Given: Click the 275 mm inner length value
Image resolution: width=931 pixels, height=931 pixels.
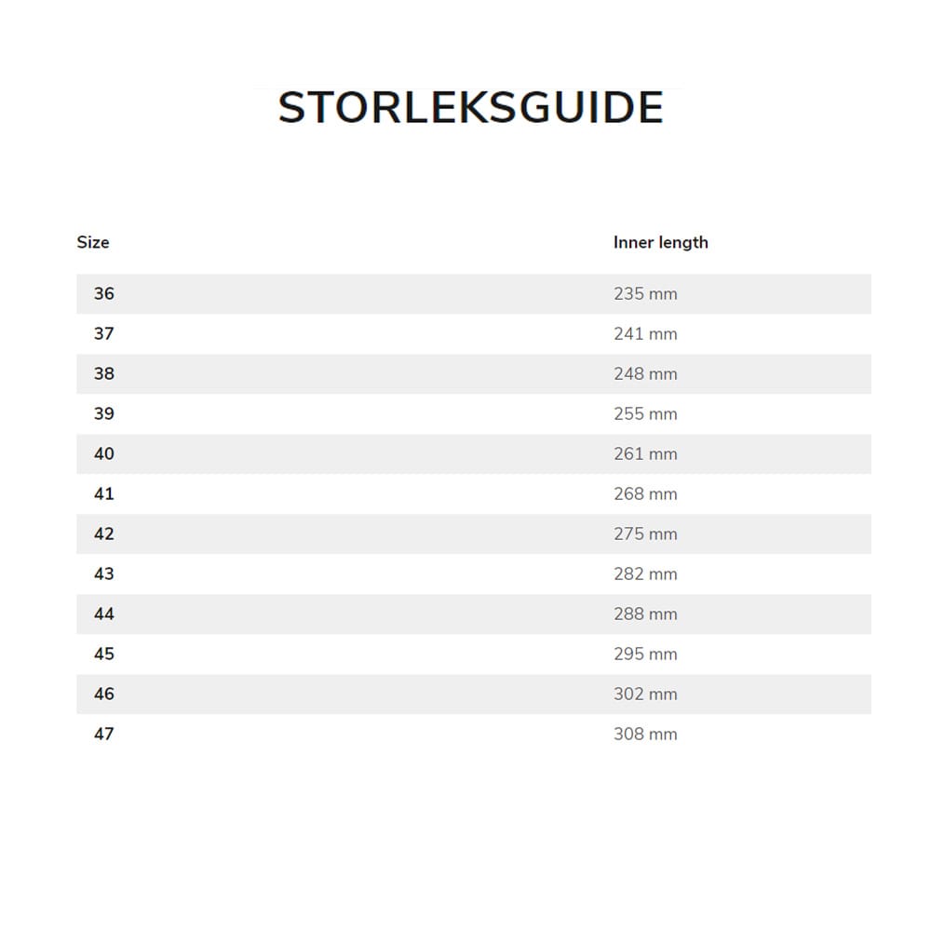Looking at the screenshot, I should coord(645,533).
